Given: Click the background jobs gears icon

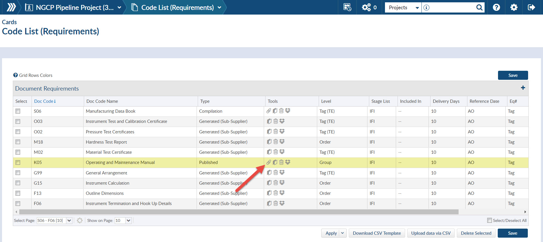Looking at the screenshot, I should click(x=366, y=7).
